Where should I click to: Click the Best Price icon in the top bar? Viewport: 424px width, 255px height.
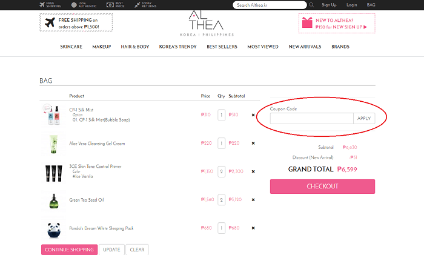[x=110, y=5]
